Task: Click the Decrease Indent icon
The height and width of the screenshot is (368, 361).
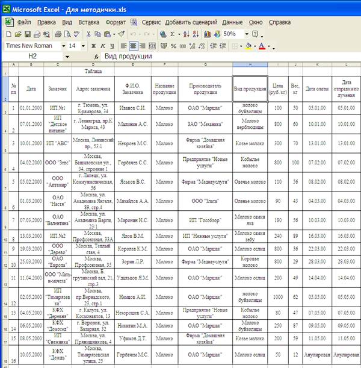Action: coord(214,46)
